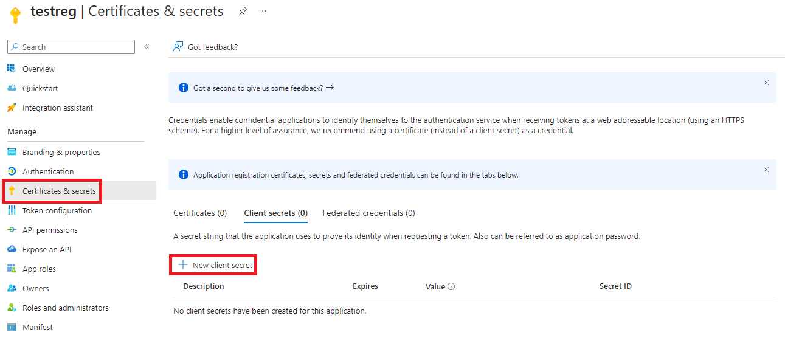Pin the testreg page using pin icon
This screenshot has height=338, width=785.
tap(243, 12)
